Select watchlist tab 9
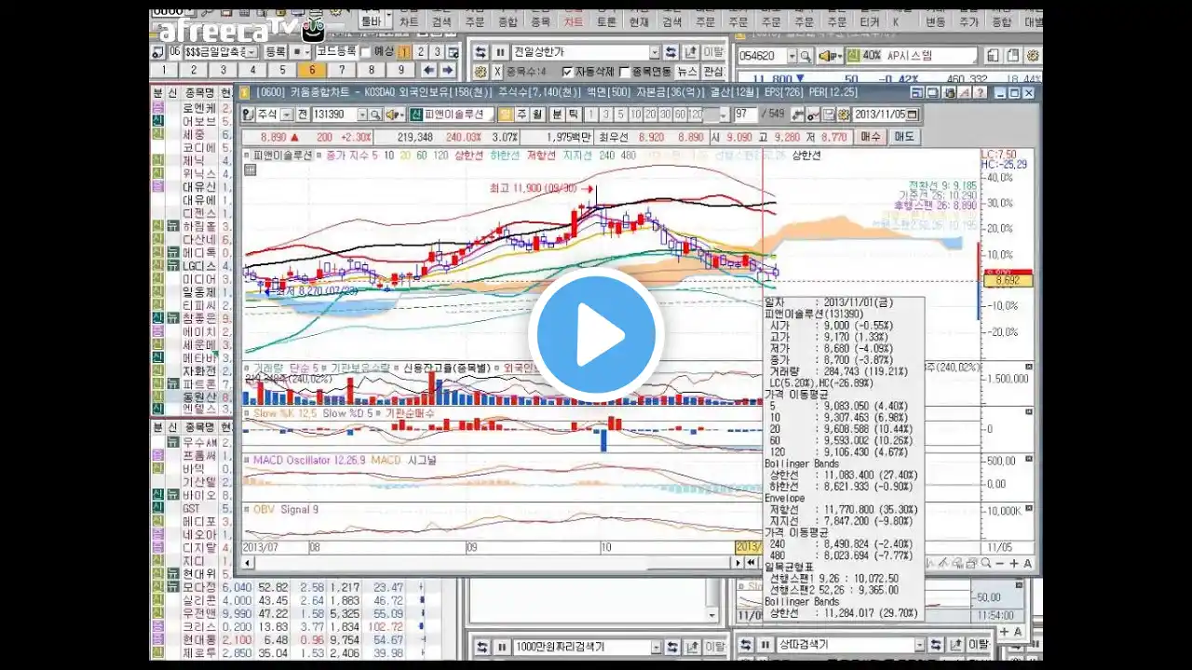The height and width of the screenshot is (670, 1192). [400, 70]
